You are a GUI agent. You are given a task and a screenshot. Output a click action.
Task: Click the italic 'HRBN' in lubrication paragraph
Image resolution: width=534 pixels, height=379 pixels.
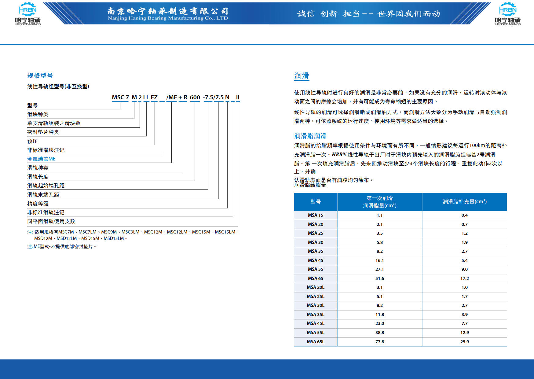coord(339,154)
